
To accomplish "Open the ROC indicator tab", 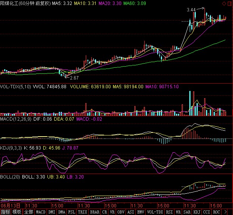I will click(217, 212).
